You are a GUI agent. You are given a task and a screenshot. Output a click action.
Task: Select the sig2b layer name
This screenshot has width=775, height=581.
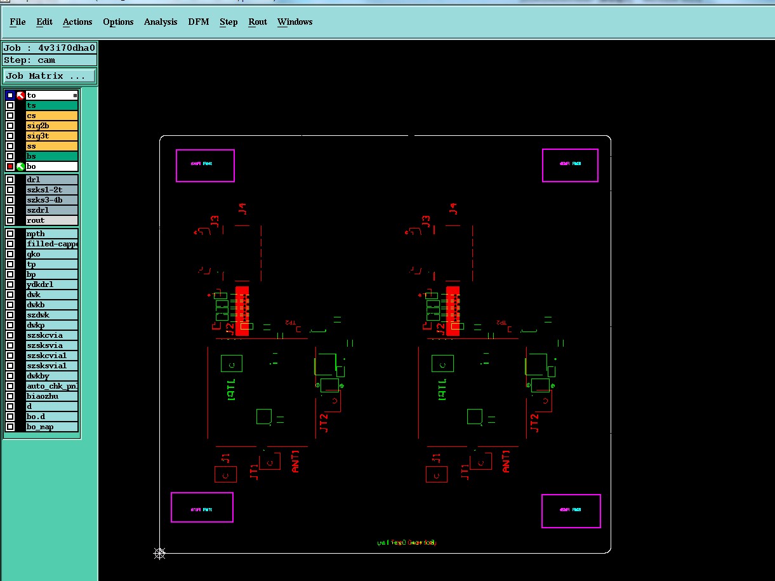click(x=52, y=126)
